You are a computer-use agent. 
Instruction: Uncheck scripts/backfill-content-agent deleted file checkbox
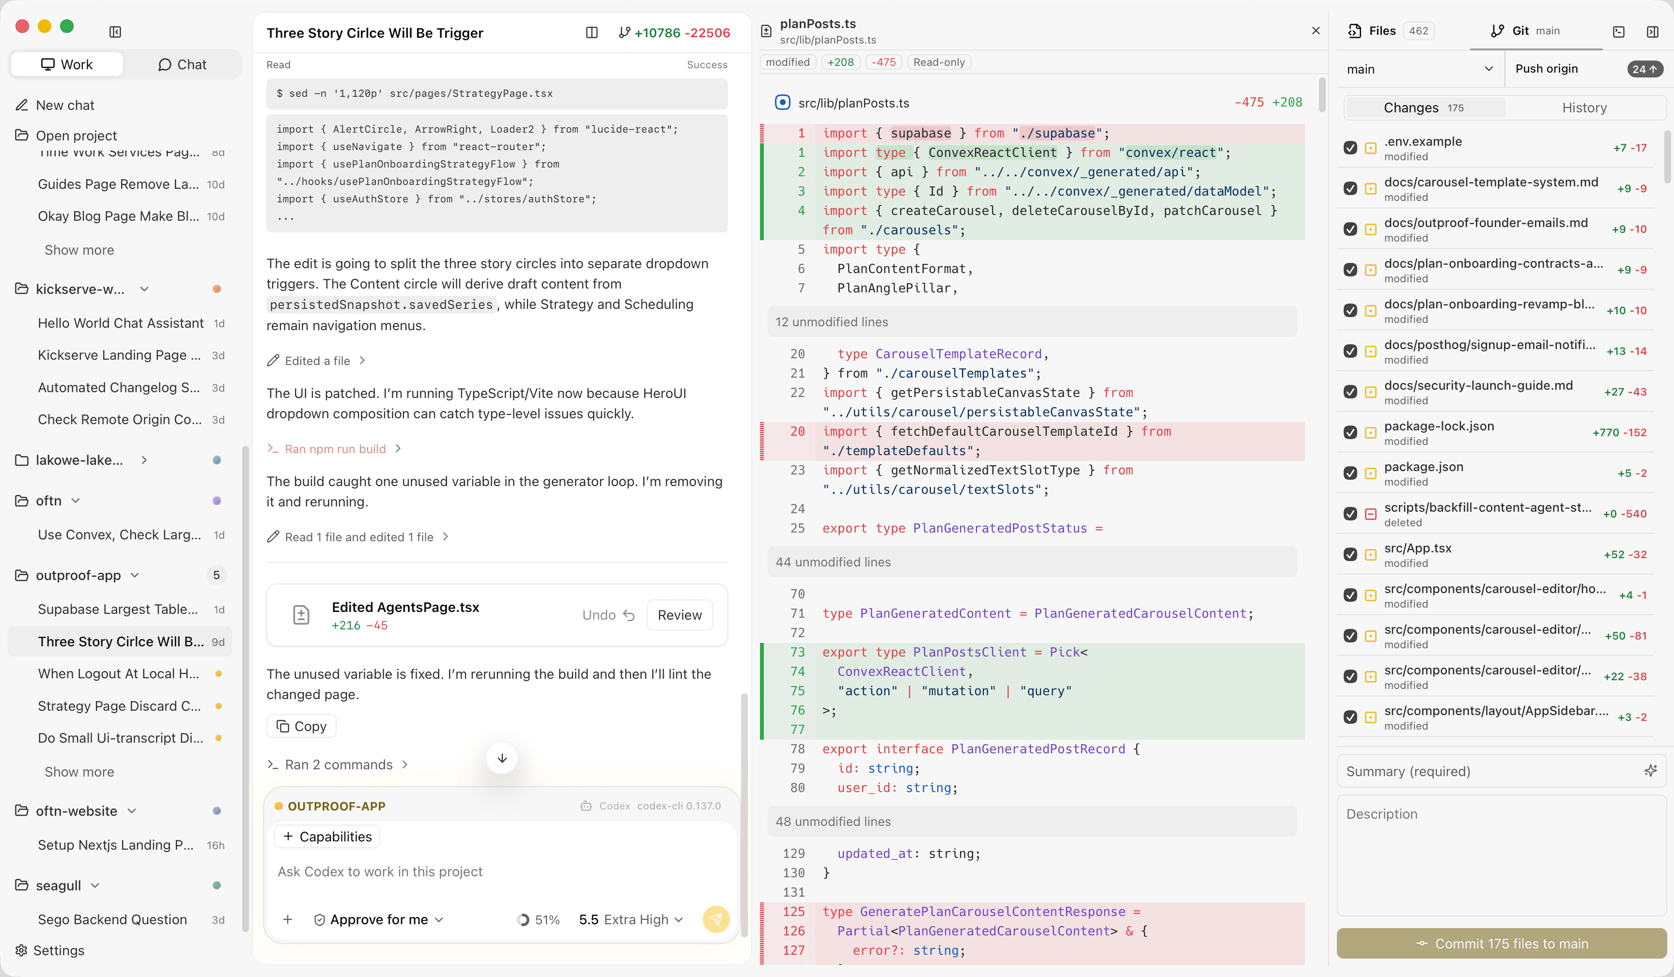pos(1350,513)
